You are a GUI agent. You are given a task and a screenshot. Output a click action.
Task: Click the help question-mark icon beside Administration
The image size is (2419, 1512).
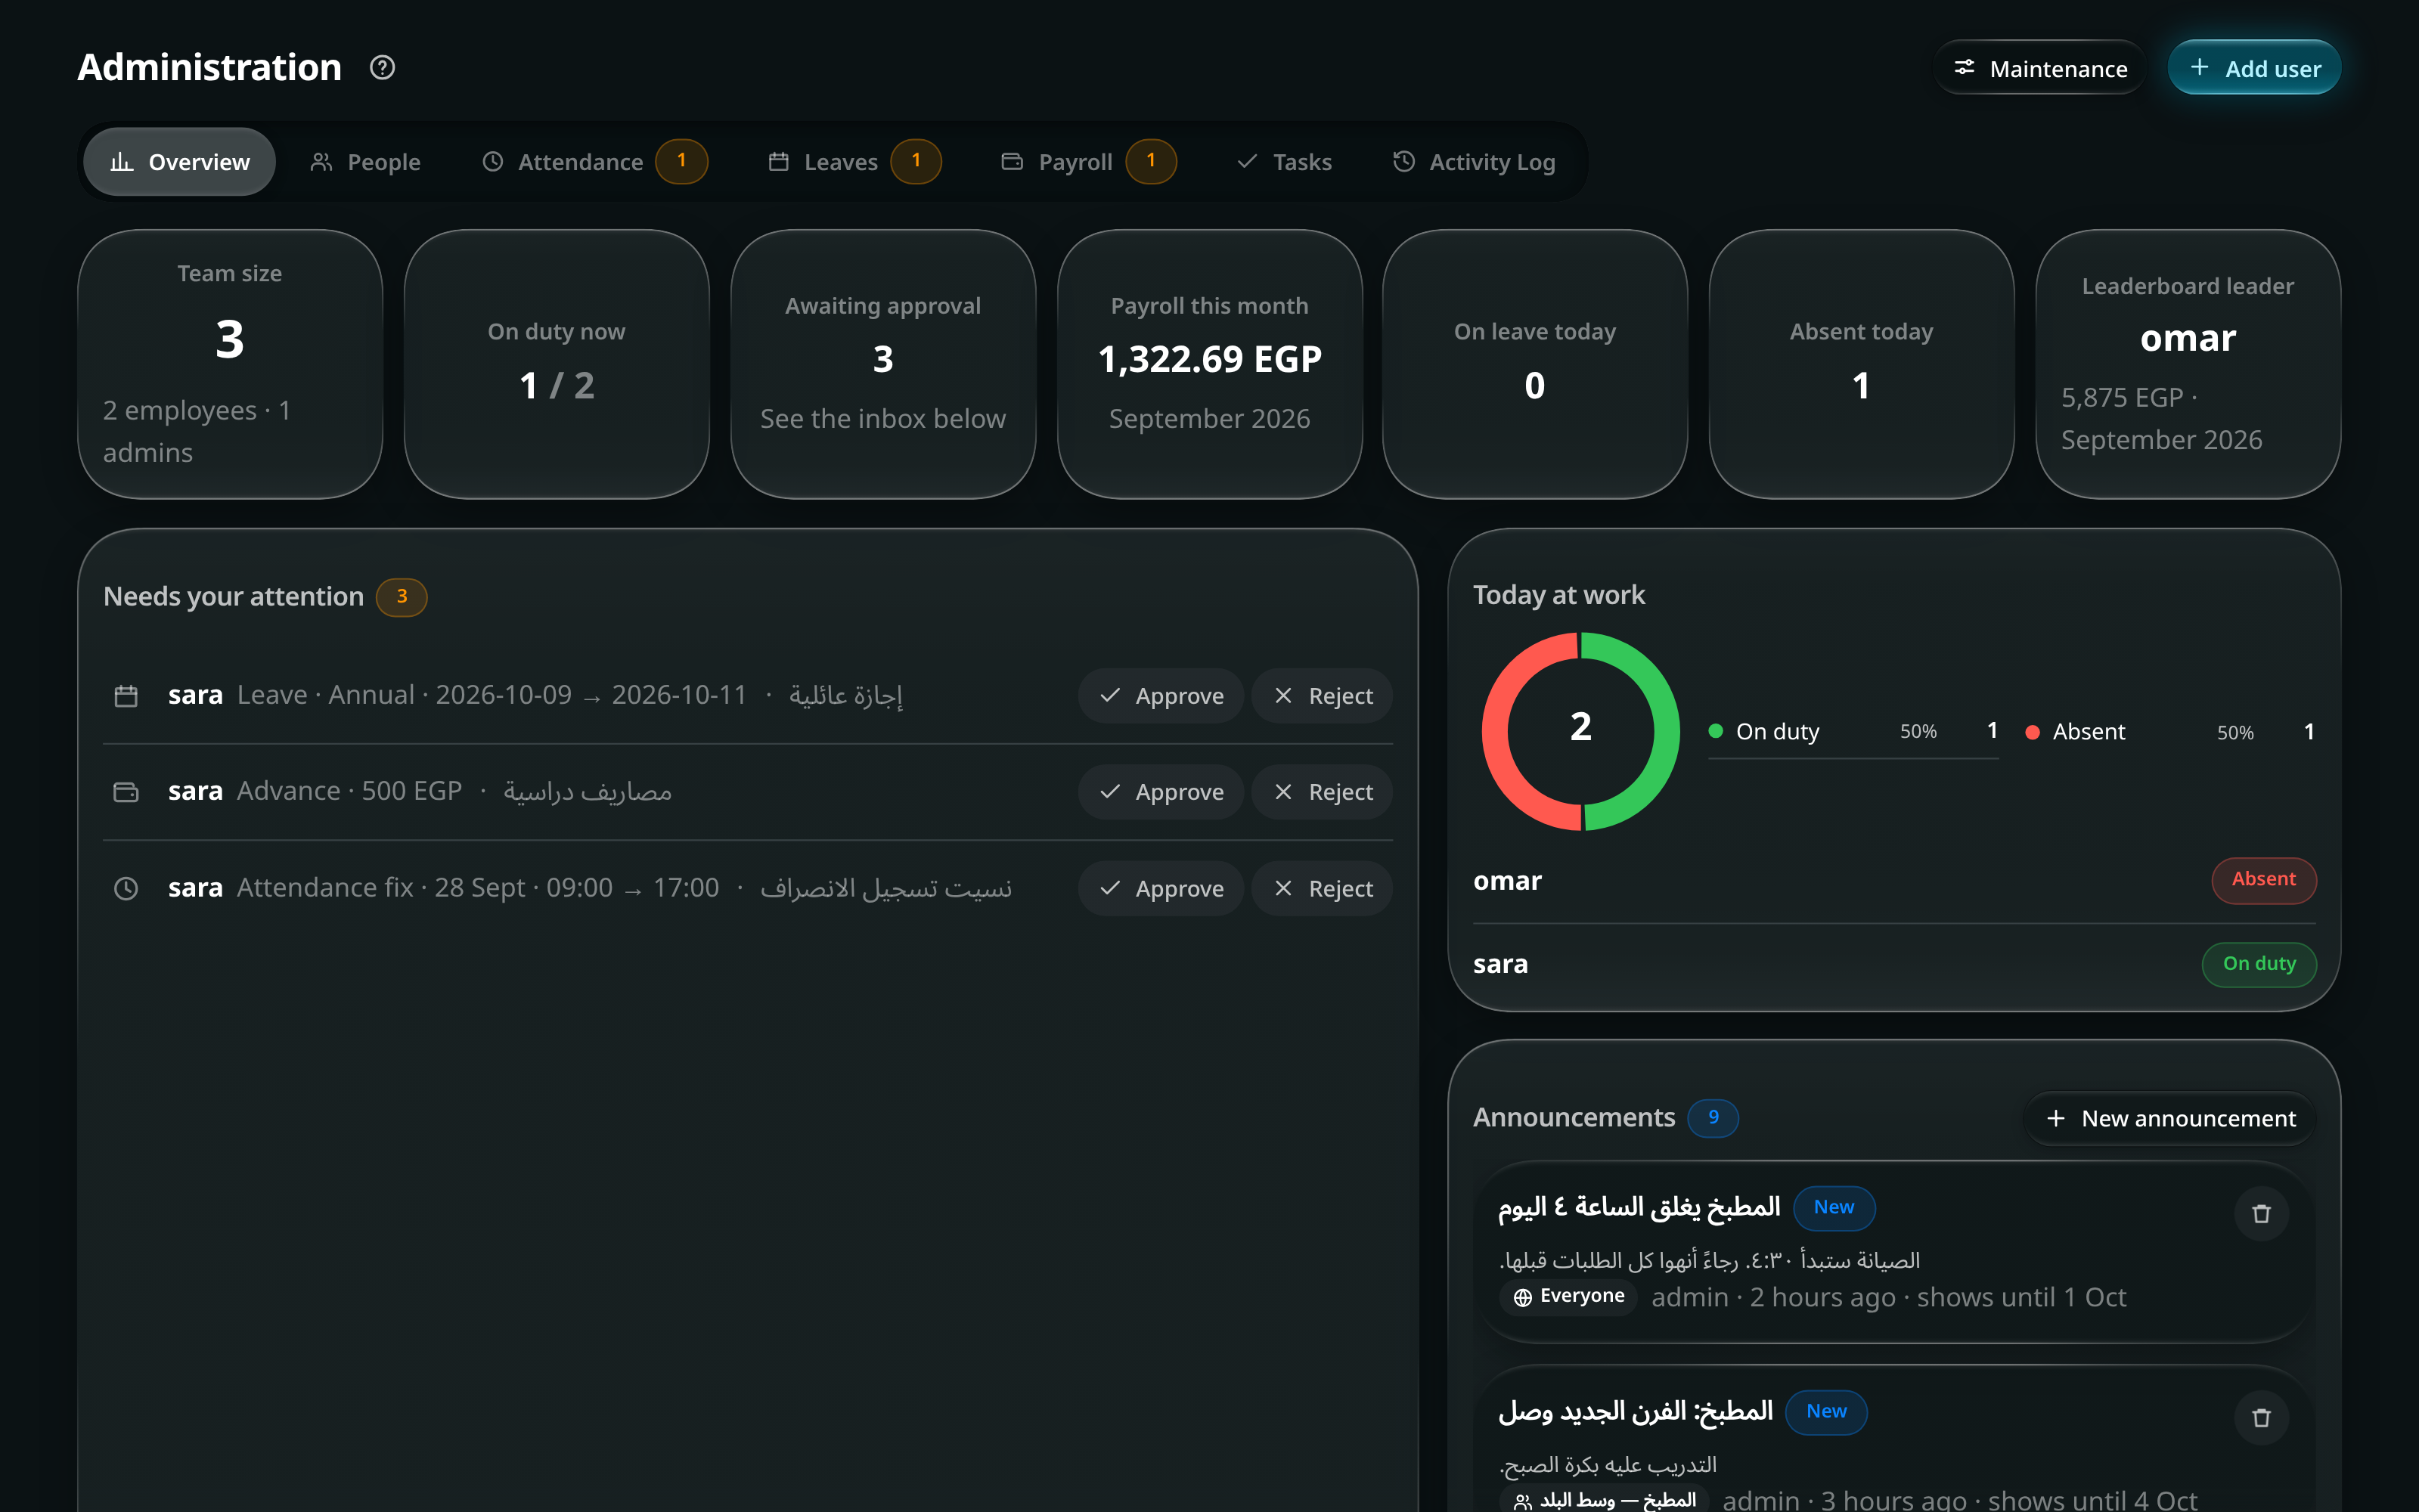tap(382, 68)
